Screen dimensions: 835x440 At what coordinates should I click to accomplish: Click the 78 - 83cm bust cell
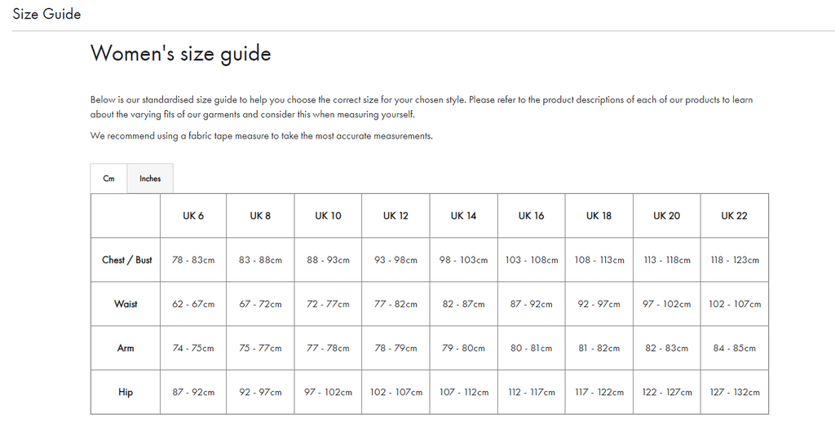pyautogui.click(x=193, y=260)
